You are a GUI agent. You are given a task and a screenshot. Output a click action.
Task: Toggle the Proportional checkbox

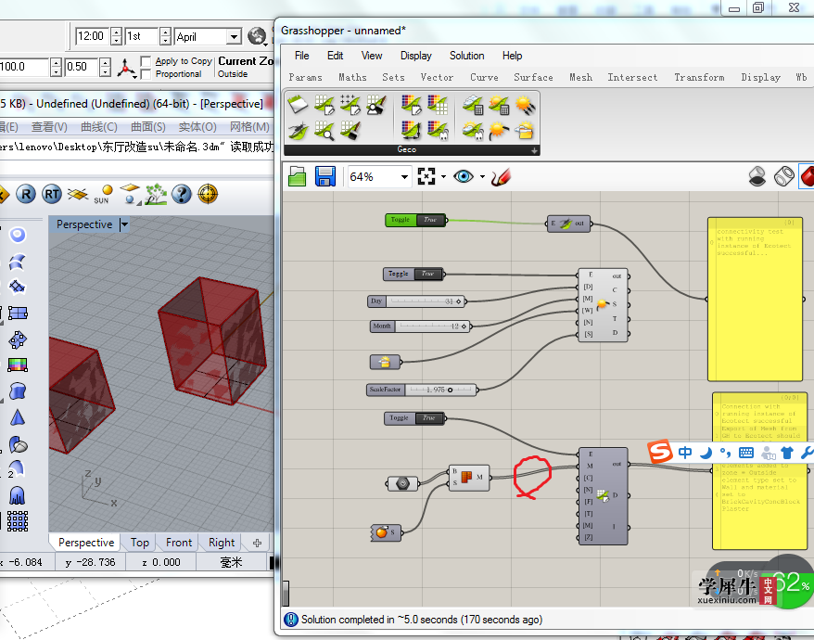(146, 74)
